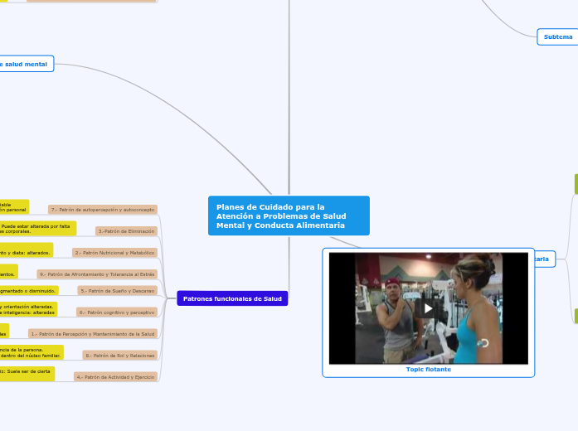This screenshot has width=578, height=431.
Task: Play the embedded gym video
Action: [x=428, y=308]
